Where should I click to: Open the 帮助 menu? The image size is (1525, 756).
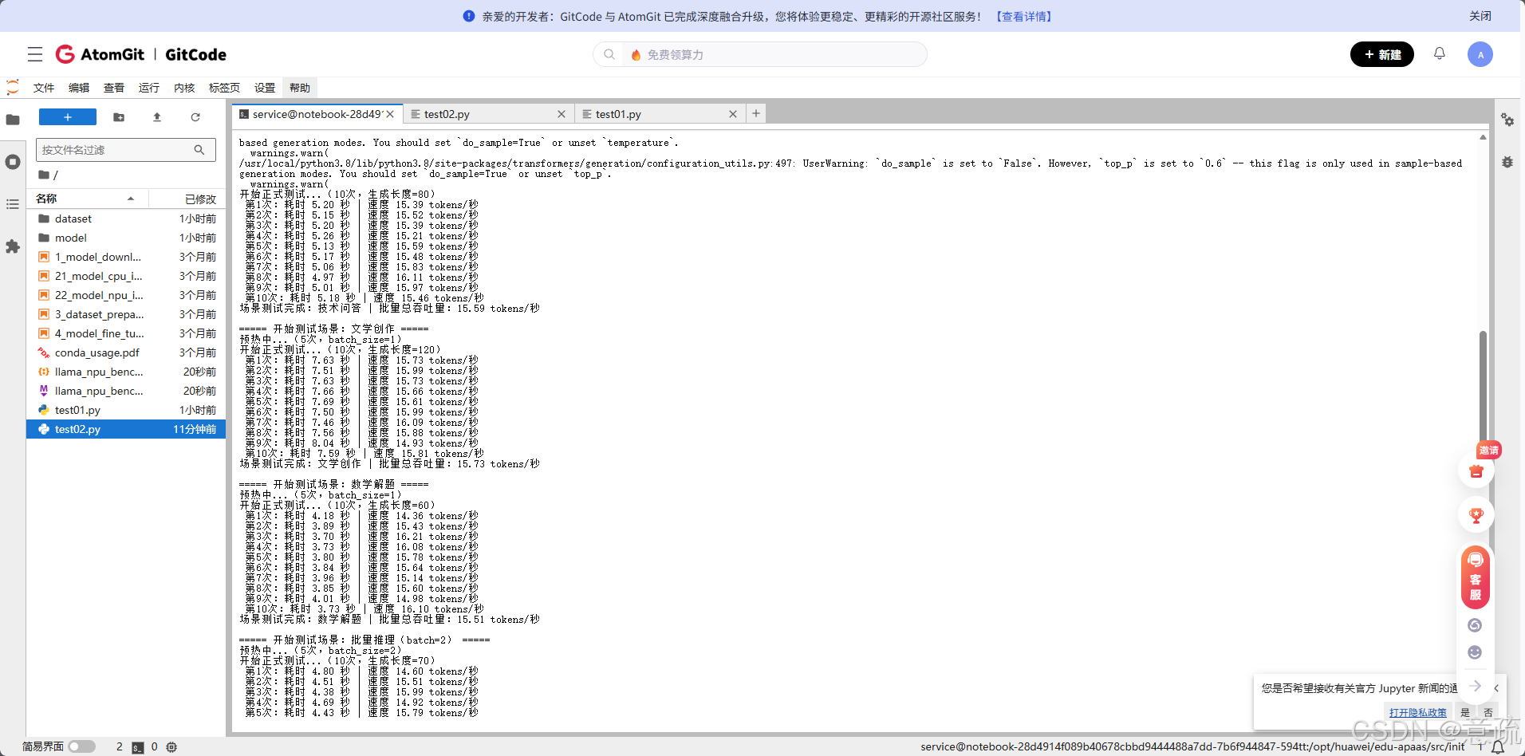(x=300, y=88)
